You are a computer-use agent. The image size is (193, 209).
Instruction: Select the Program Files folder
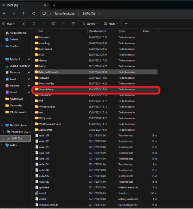(96, 84)
